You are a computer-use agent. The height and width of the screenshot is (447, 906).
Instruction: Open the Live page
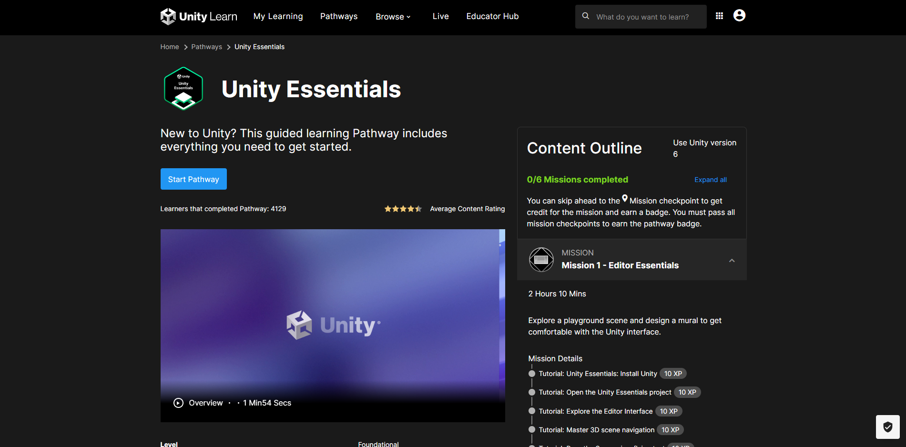click(x=441, y=16)
